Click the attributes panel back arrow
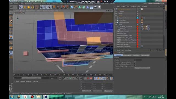 pos(150,50)
